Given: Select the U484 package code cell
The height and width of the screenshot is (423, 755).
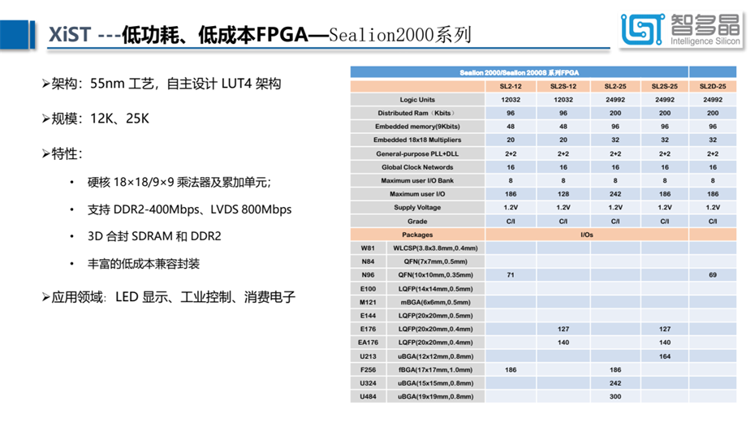Looking at the screenshot, I should click(367, 396).
